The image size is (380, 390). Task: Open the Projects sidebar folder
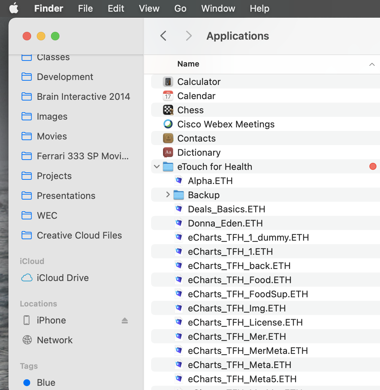pos(54,176)
